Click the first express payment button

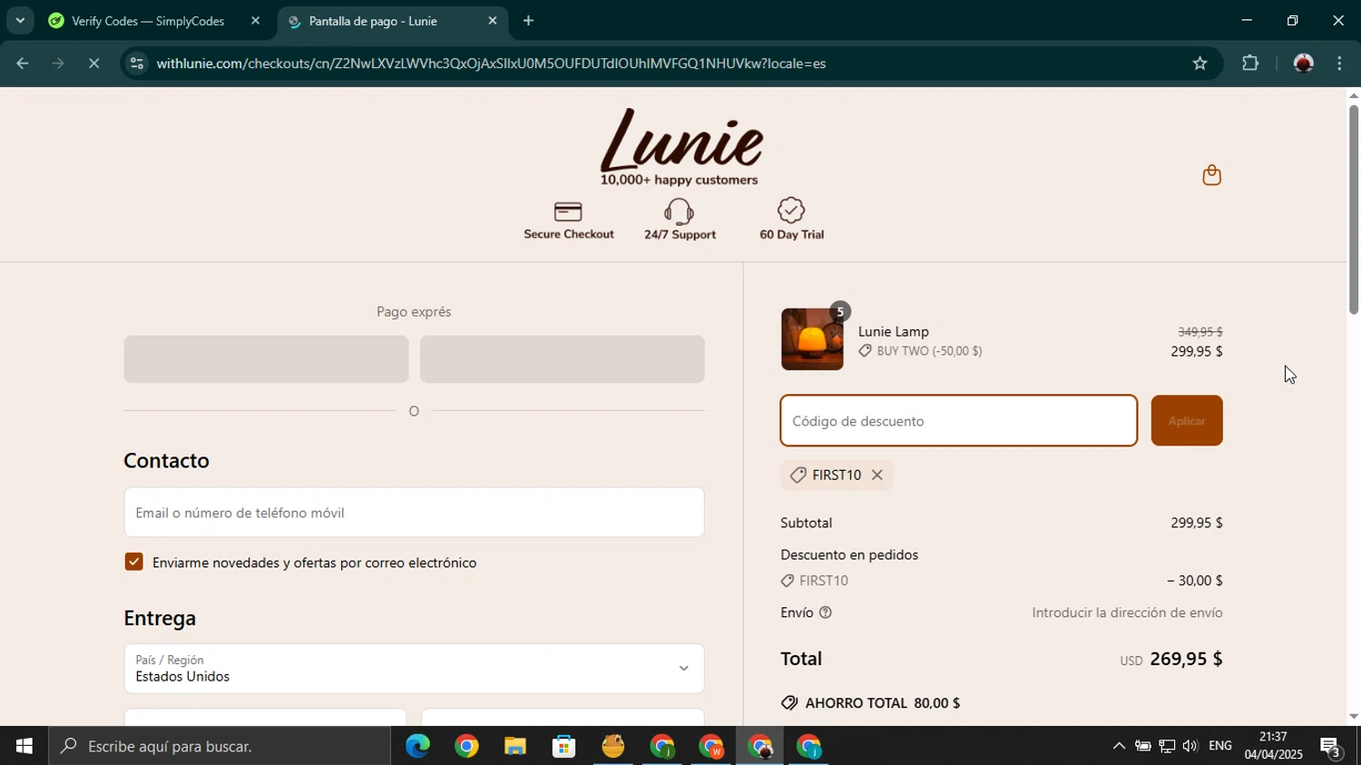tap(266, 359)
